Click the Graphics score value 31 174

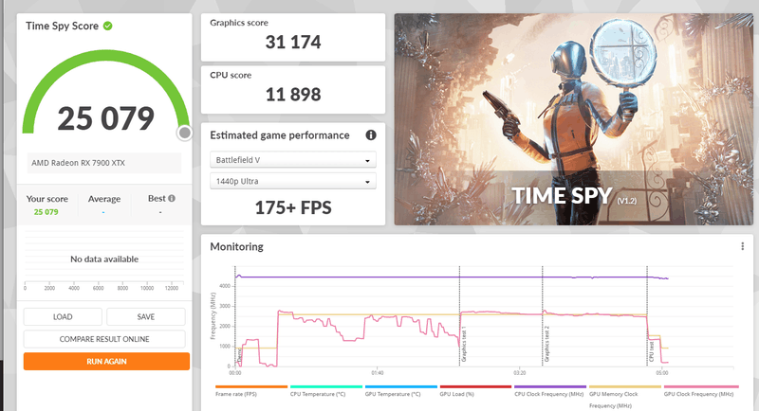click(x=293, y=42)
